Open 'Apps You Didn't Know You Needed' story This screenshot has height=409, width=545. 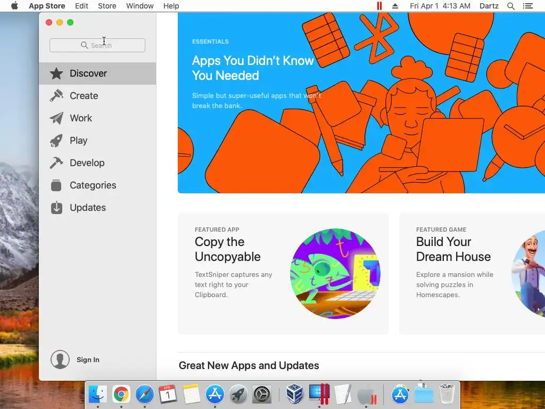click(253, 68)
